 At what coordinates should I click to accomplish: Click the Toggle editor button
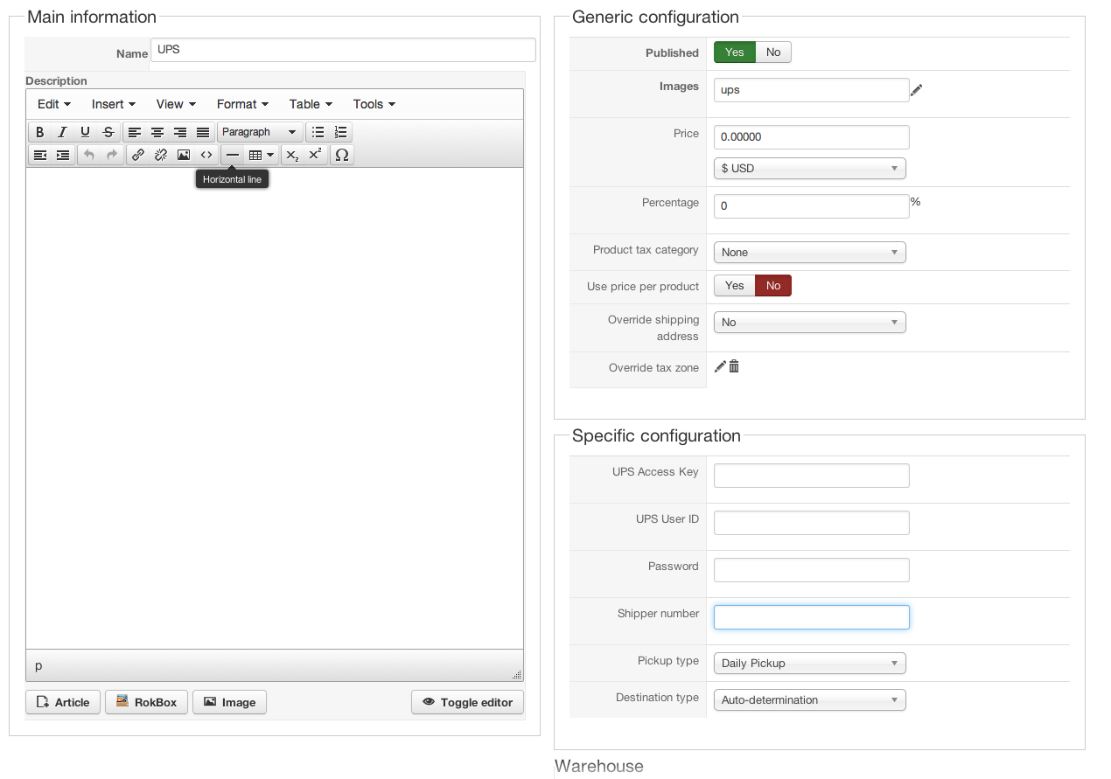467,702
